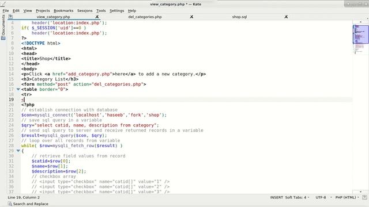This screenshot has width=369, height=207.
Task: Open the Projects menu
Action: [43, 10]
